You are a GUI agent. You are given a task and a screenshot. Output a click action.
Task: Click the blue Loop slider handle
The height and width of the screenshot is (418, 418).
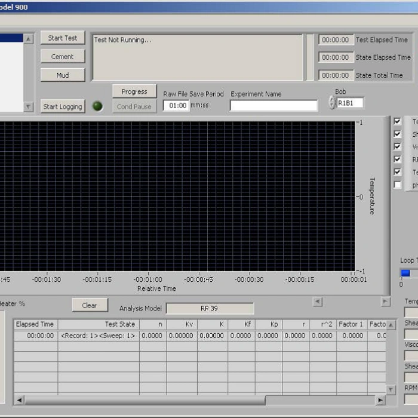405,273
